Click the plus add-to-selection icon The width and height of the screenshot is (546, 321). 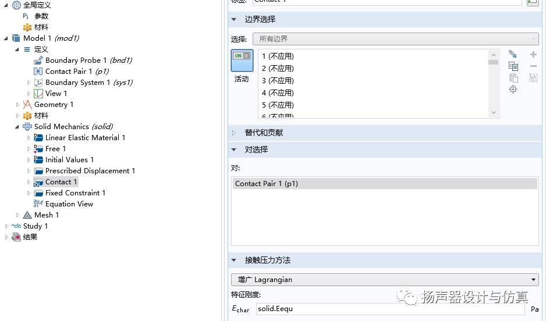[533, 55]
